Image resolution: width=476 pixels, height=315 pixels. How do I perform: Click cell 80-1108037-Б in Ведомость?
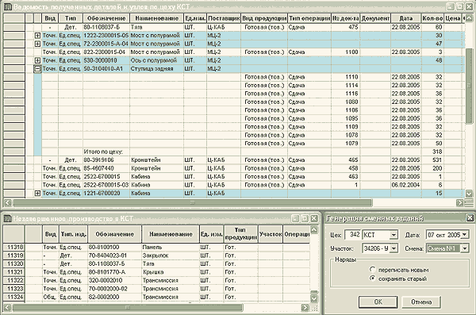click(106, 27)
